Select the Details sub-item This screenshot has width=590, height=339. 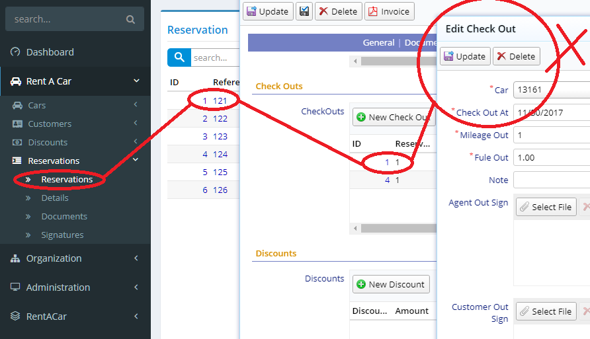point(55,198)
